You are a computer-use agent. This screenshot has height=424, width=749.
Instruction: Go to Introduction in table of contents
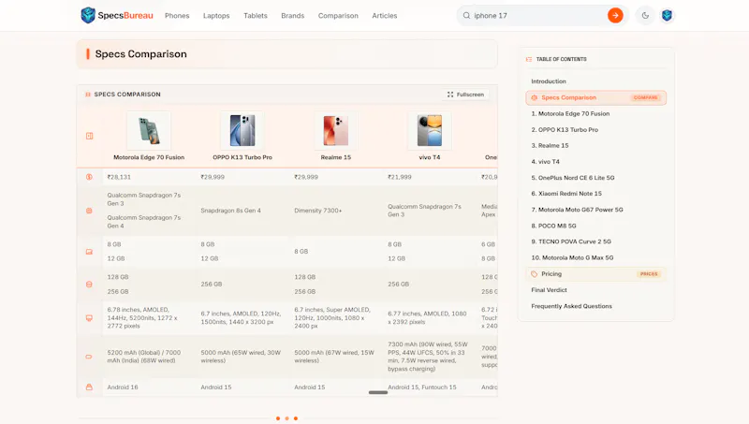click(x=549, y=81)
